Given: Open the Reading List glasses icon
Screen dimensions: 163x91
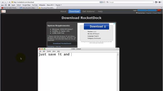Looking at the screenshot, I should pos(2,5).
